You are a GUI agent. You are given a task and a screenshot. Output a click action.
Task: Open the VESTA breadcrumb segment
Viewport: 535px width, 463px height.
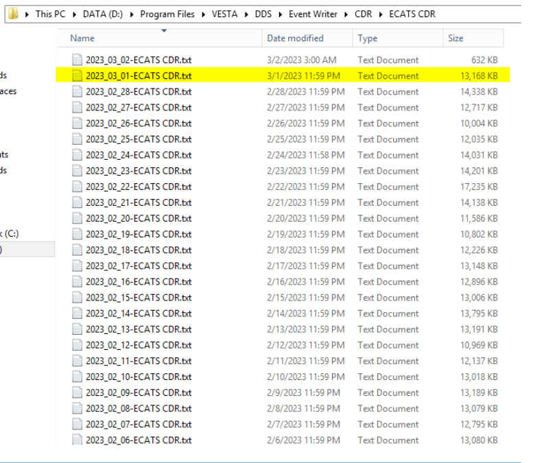[224, 14]
